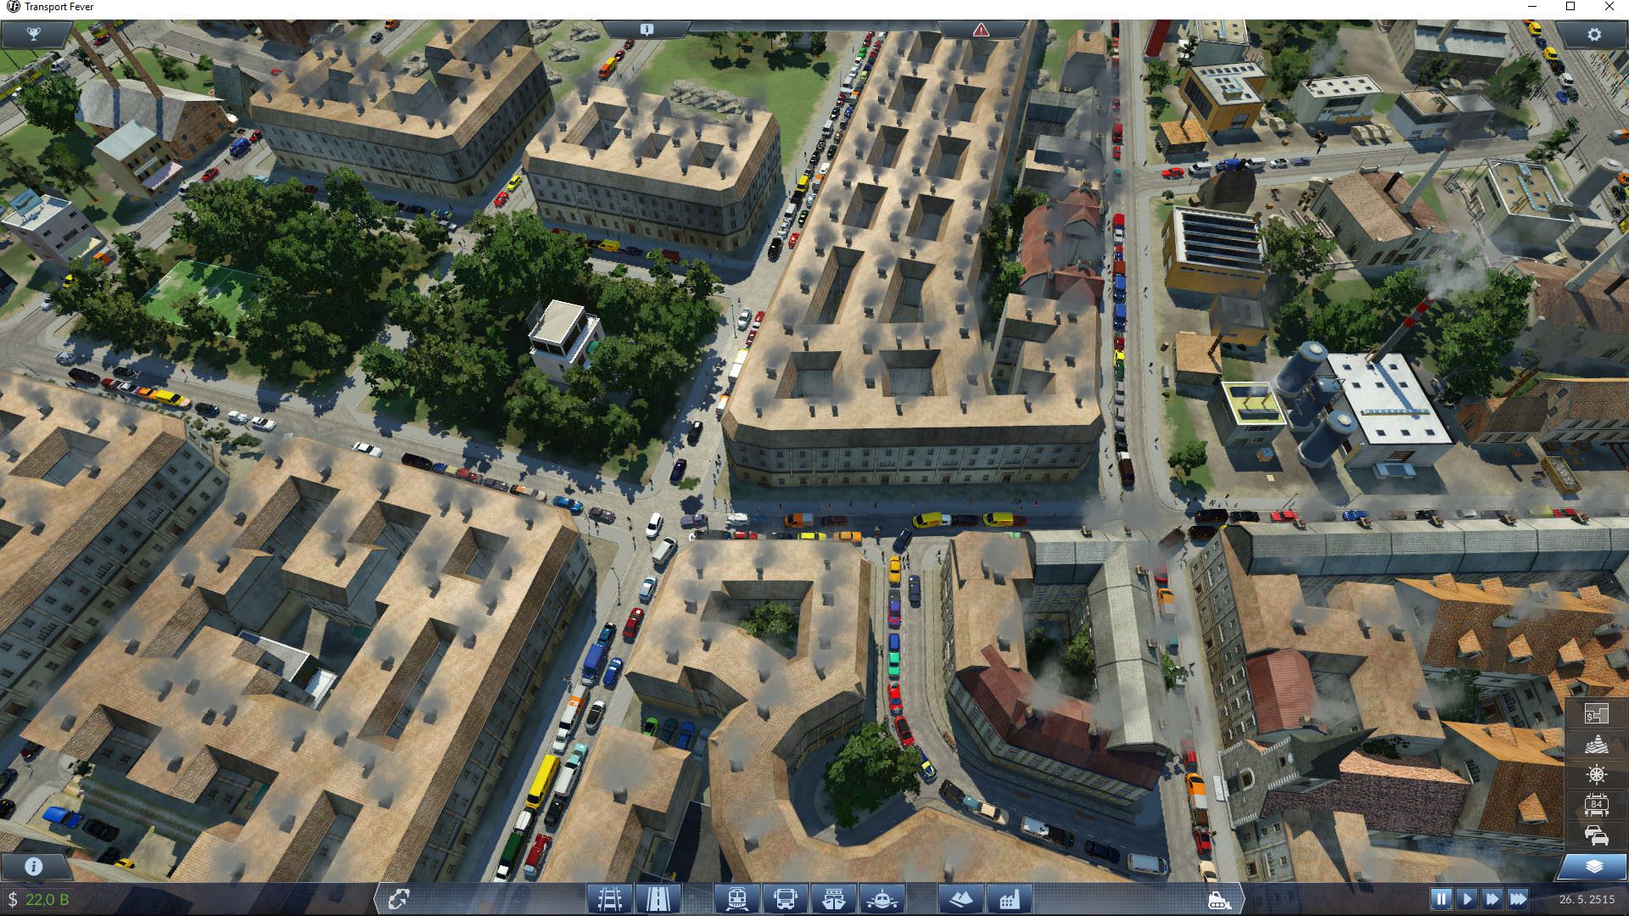
Task: Open the ship harbors menu
Action: tap(833, 898)
